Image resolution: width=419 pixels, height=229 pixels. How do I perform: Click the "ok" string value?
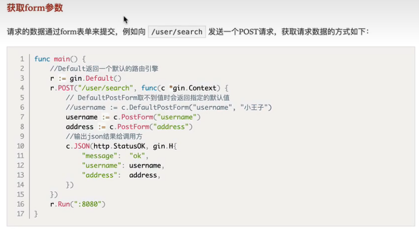pos(137,156)
